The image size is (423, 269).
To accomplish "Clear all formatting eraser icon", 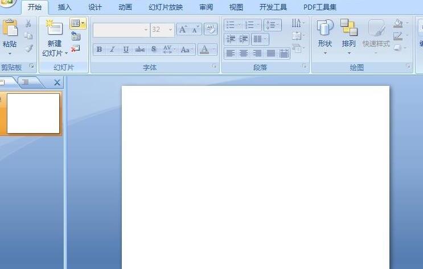I will tap(211, 29).
